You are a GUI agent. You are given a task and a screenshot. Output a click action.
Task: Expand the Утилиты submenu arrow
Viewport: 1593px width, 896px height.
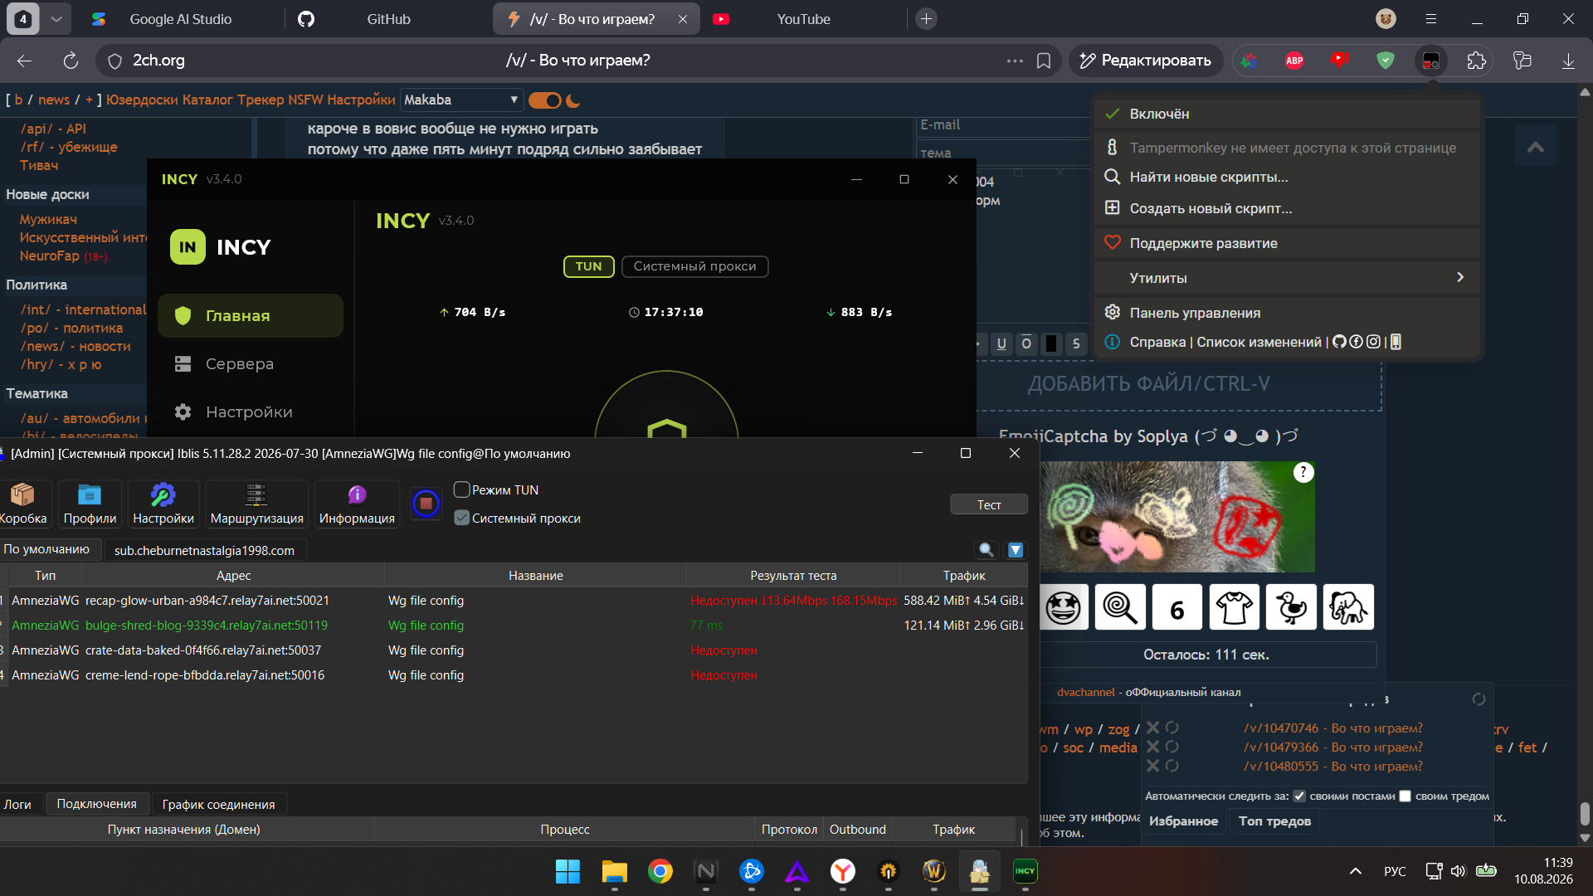(x=1460, y=277)
